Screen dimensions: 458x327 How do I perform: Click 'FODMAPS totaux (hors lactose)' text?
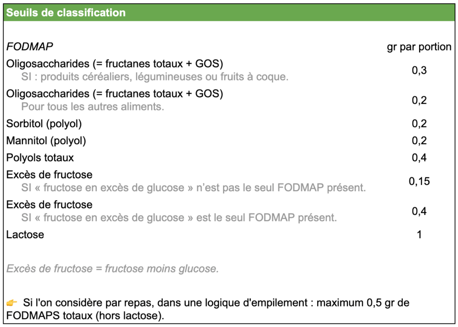click(x=84, y=316)
